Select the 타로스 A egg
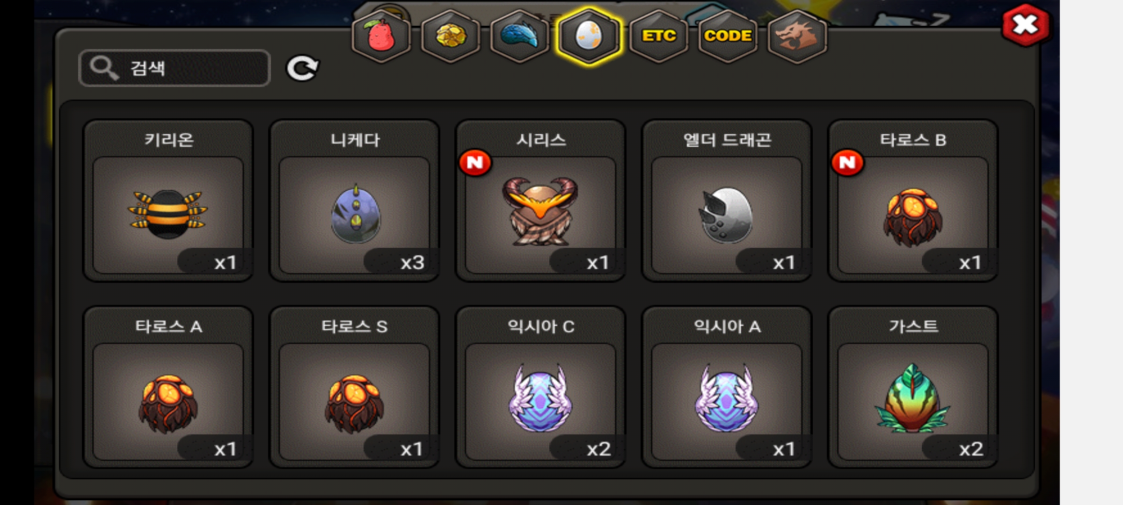 (x=168, y=388)
